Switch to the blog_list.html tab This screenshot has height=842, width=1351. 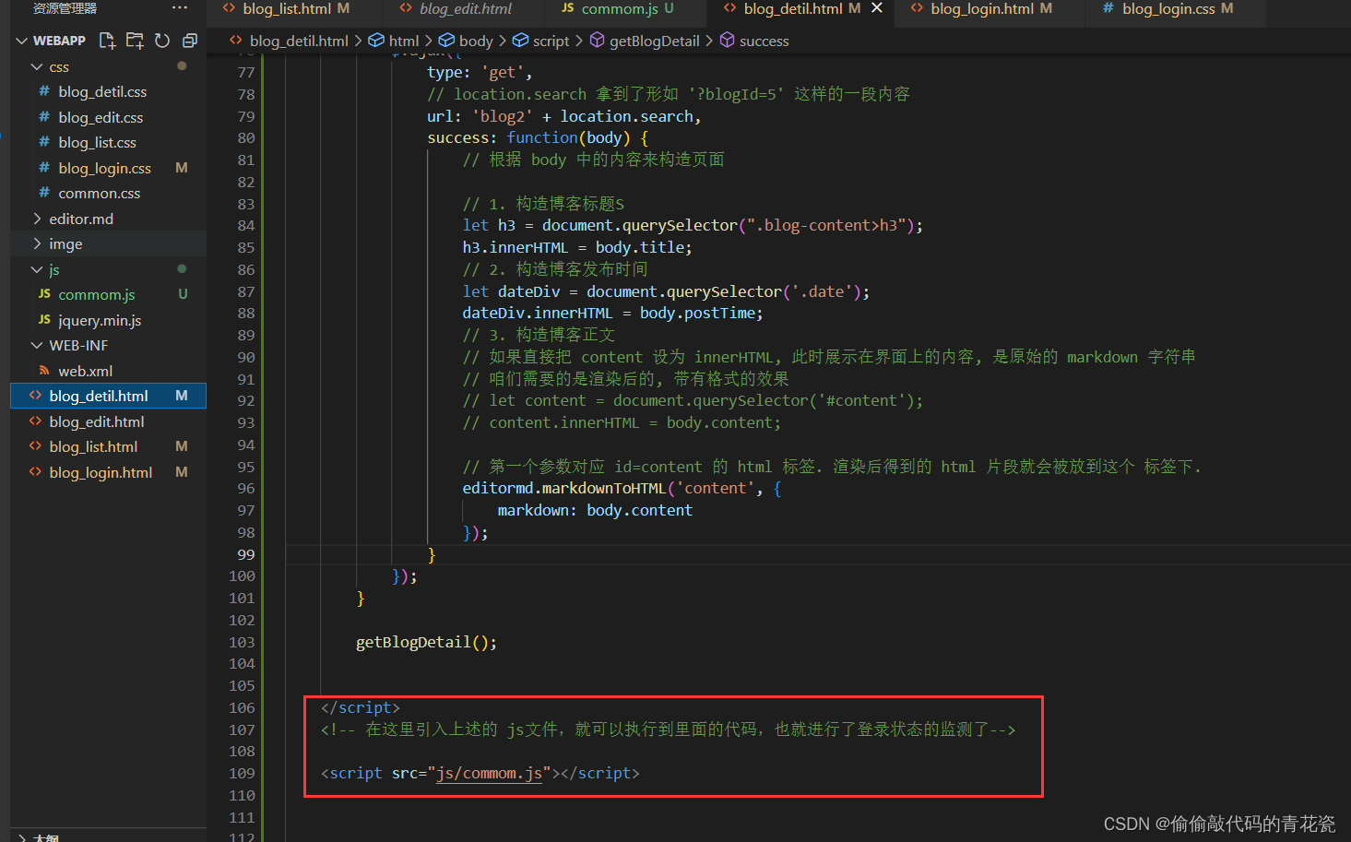[x=286, y=8]
